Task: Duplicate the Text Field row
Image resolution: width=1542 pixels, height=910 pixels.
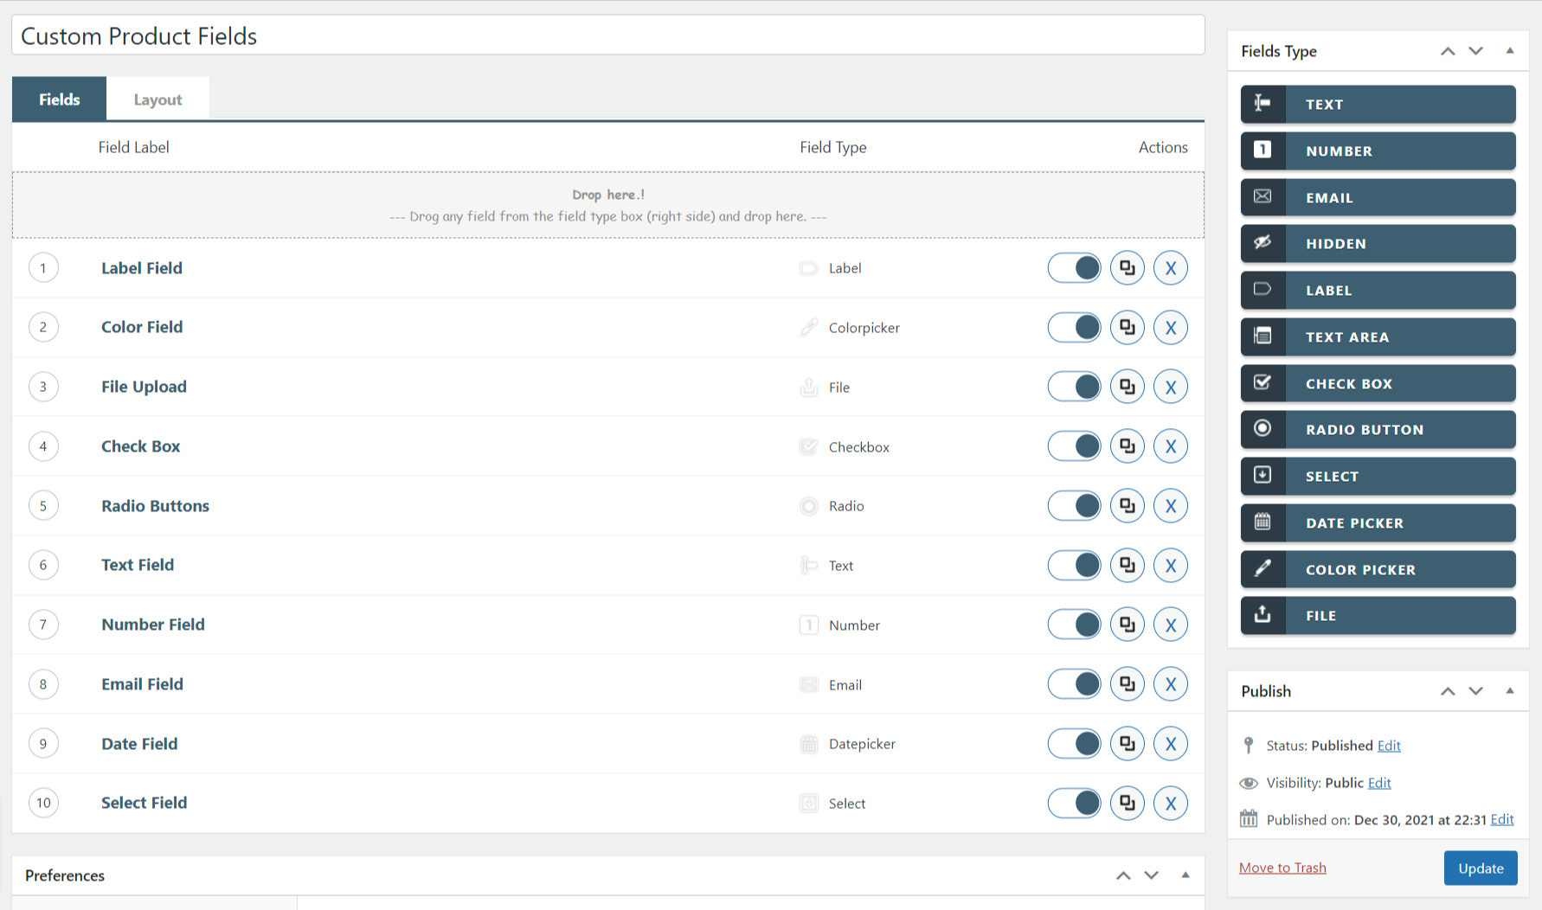Action: tap(1127, 566)
